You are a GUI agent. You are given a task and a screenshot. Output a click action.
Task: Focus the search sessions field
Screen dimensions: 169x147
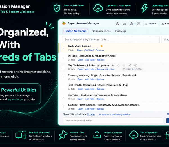[111, 39]
